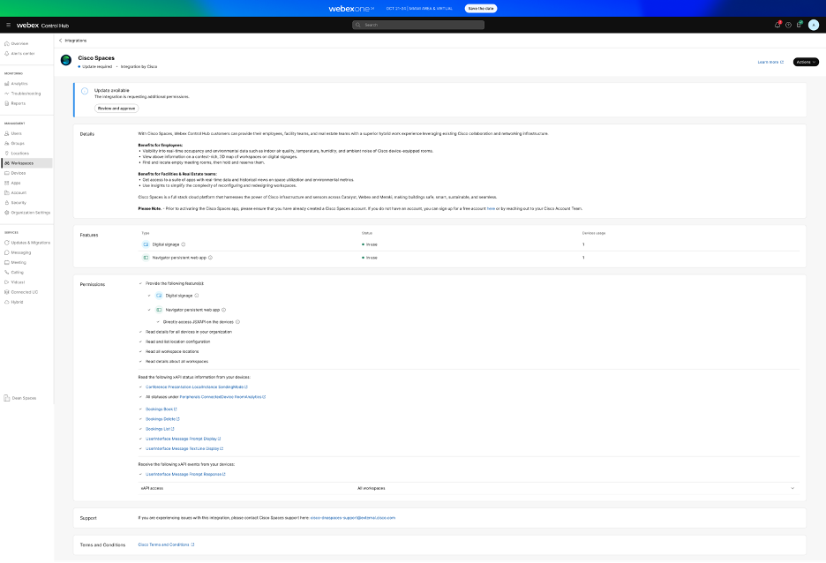
Task: Open the Cisco Terms and Conditions link
Action: coord(164,544)
